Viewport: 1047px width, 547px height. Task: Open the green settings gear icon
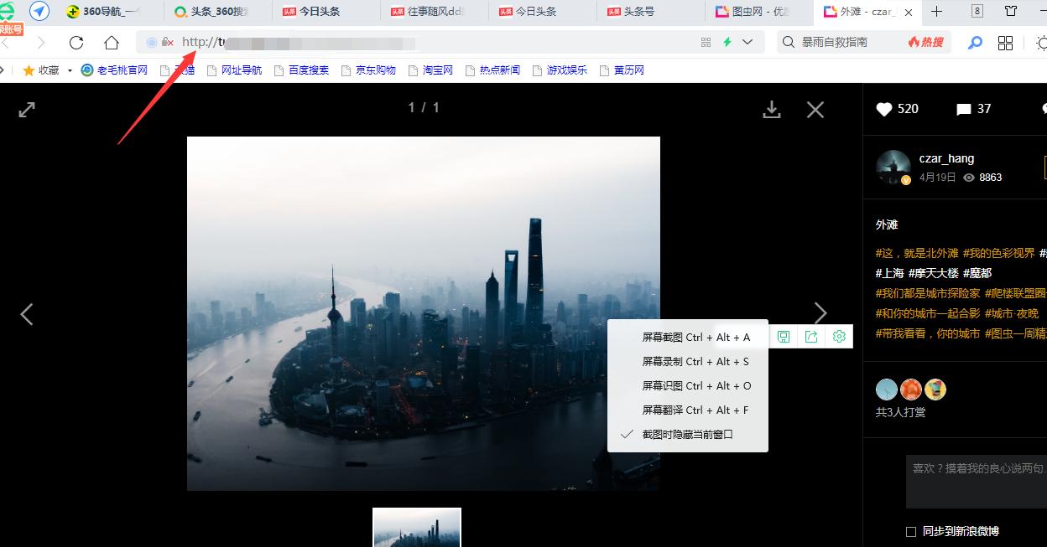point(837,336)
